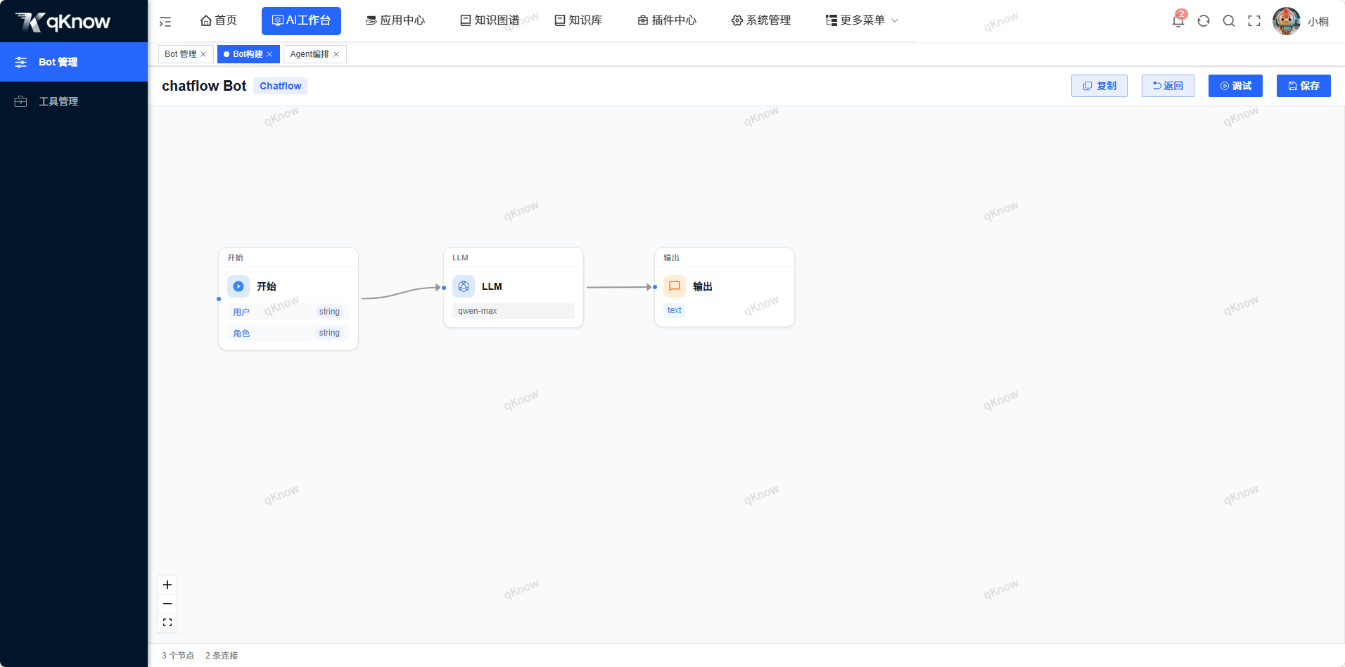Select 工具管理 in the sidebar

[74, 101]
